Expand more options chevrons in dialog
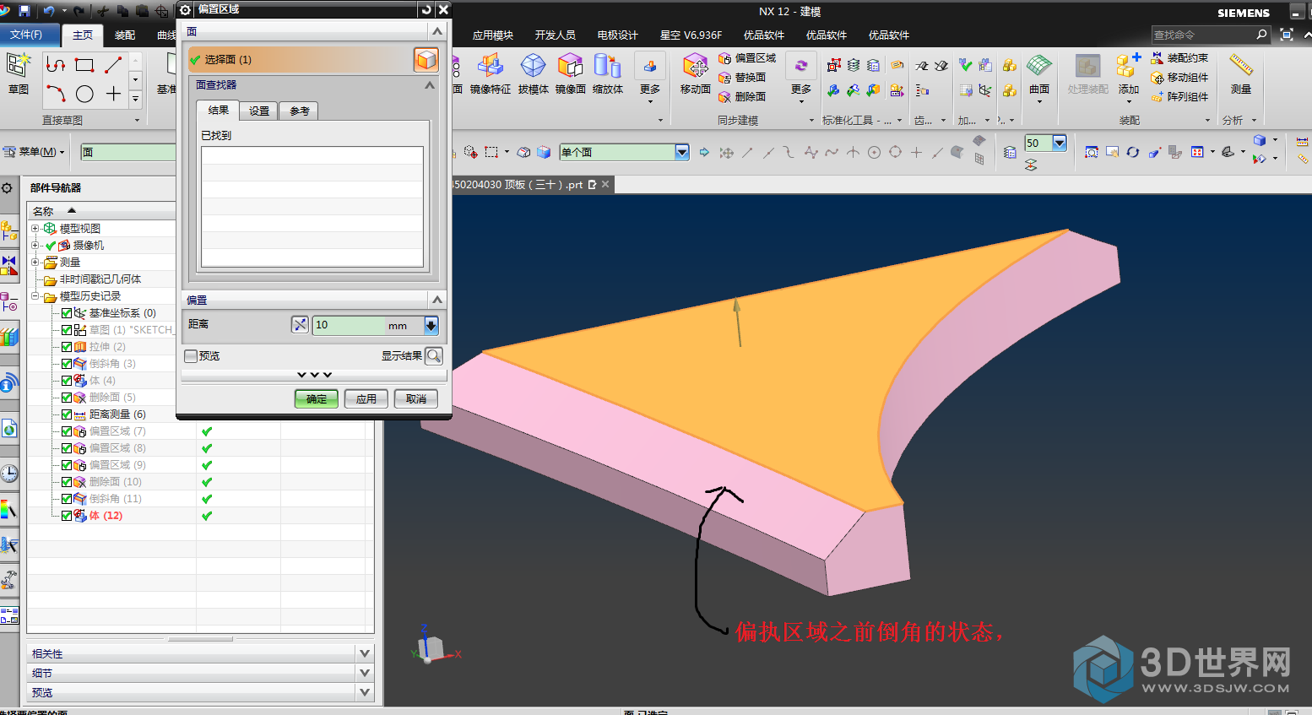Screen dimensions: 1312x715 click(x=314, y=375)
